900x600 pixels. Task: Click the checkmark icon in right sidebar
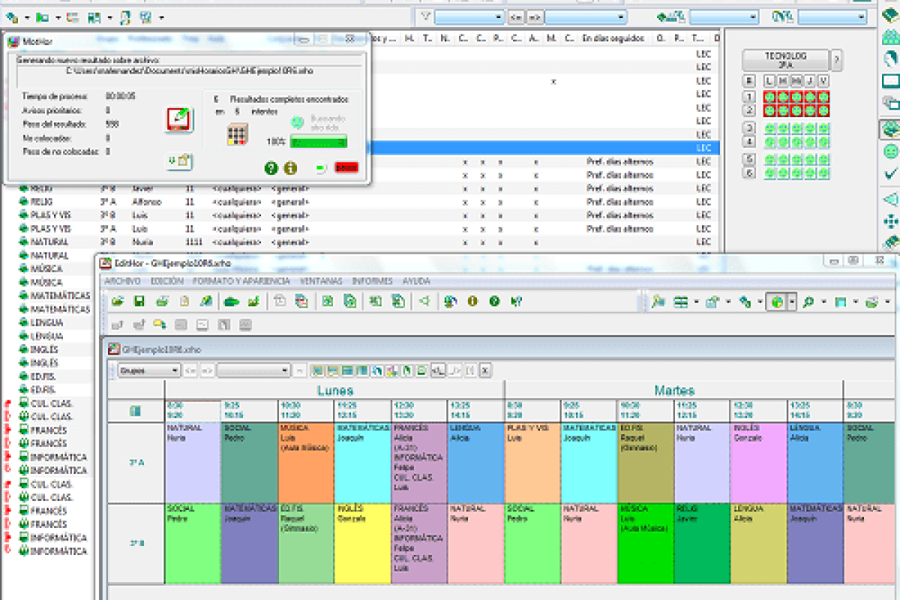pyautogui.click(x=890, y=174)
